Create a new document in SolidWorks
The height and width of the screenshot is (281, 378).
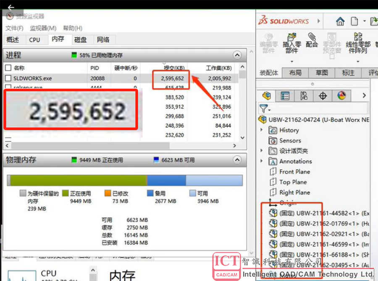(354, 21)
